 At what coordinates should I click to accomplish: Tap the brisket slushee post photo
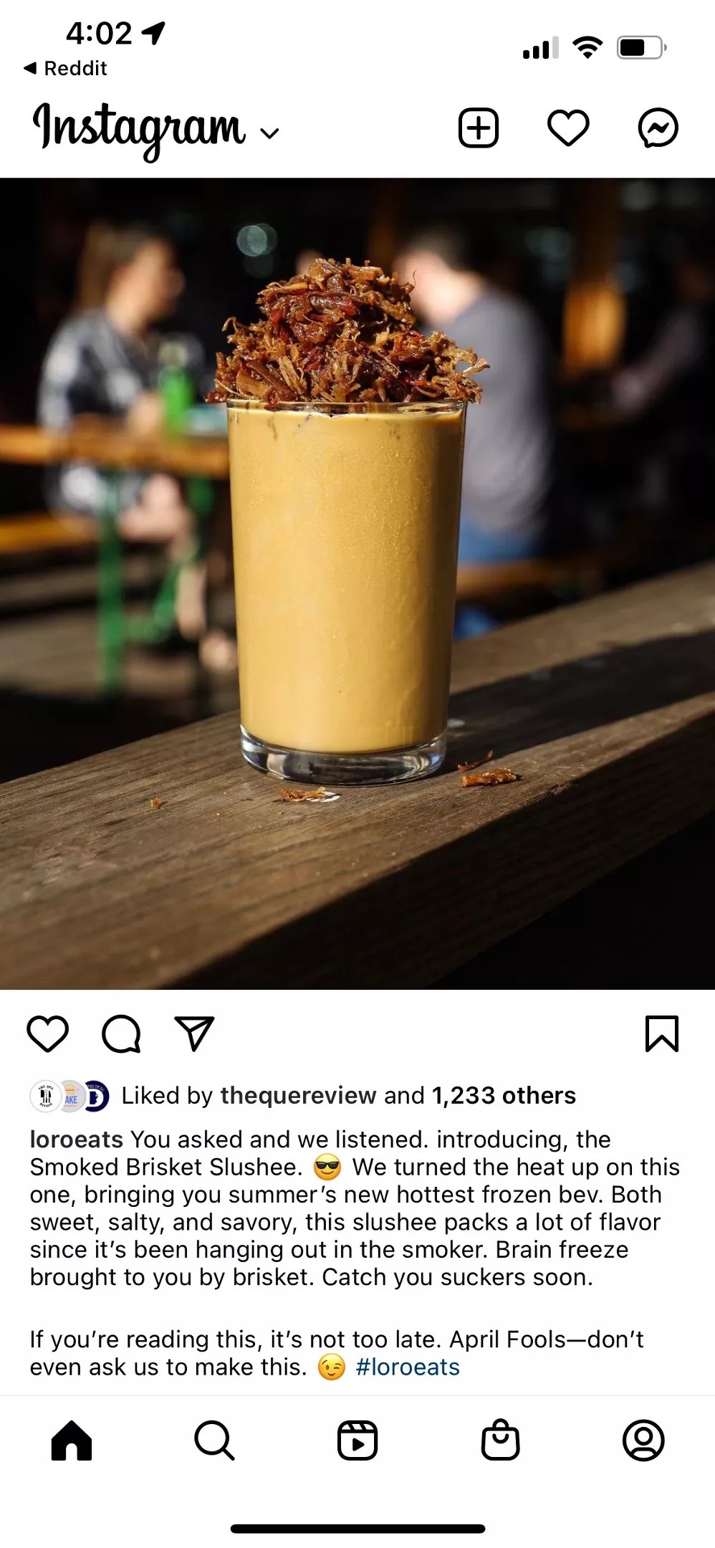tap(357, 583)
